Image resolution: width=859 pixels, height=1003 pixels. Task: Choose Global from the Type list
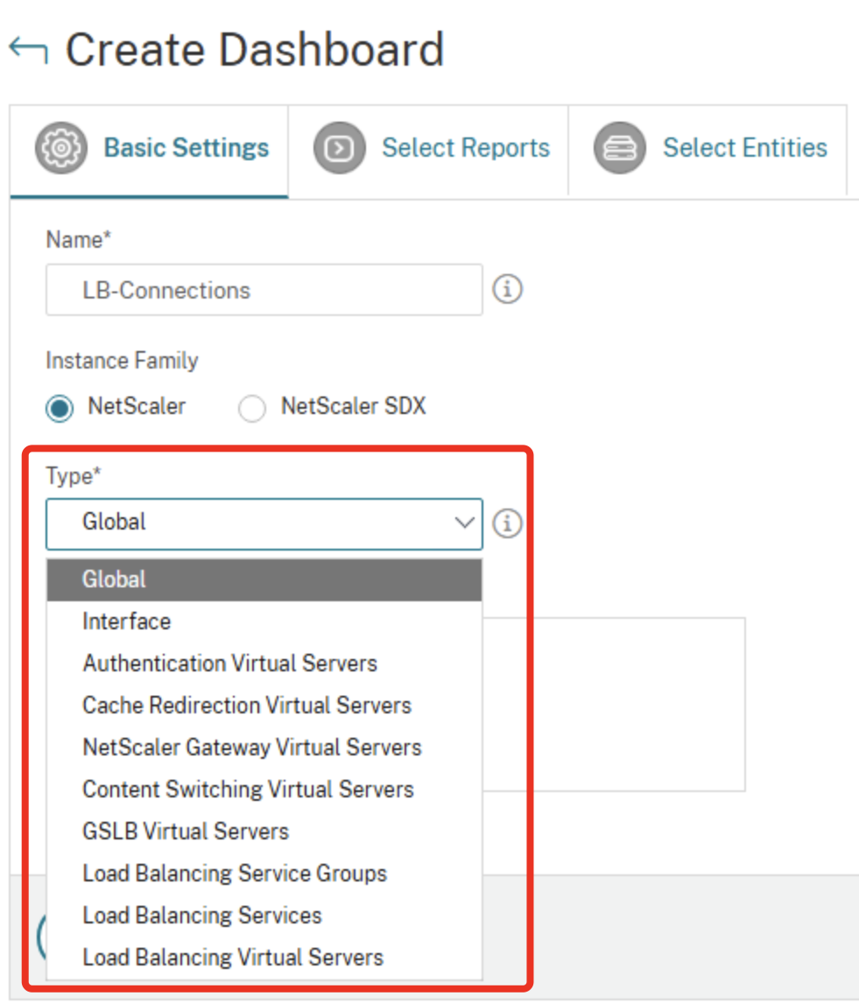(x=114, y=579)
